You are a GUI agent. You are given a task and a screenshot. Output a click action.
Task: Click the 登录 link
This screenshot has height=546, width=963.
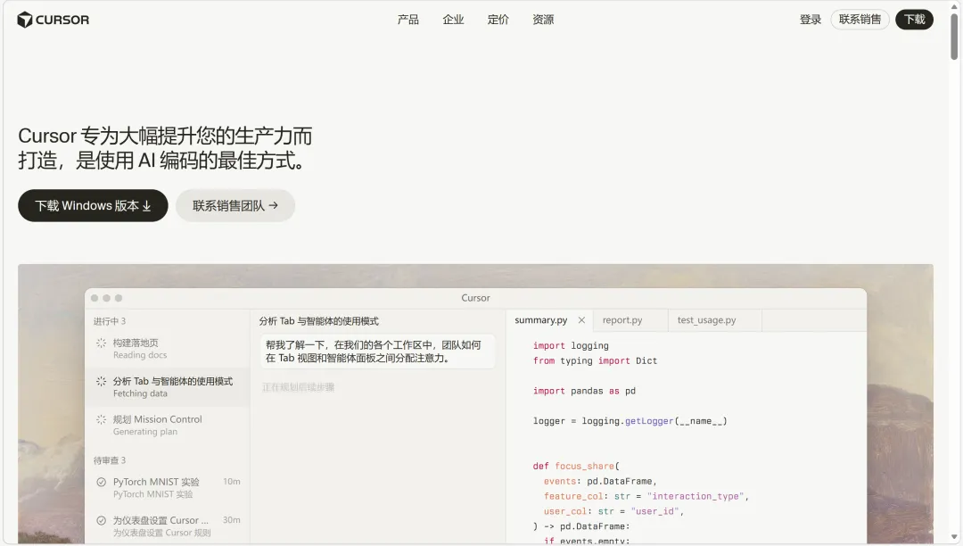coord(810,20)
